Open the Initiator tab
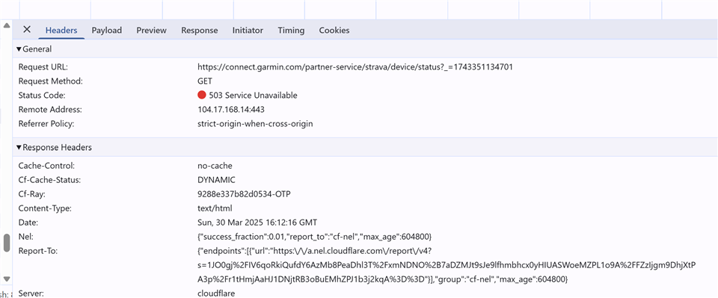Viewport: 718px width, 298px height. coord(248,30)
